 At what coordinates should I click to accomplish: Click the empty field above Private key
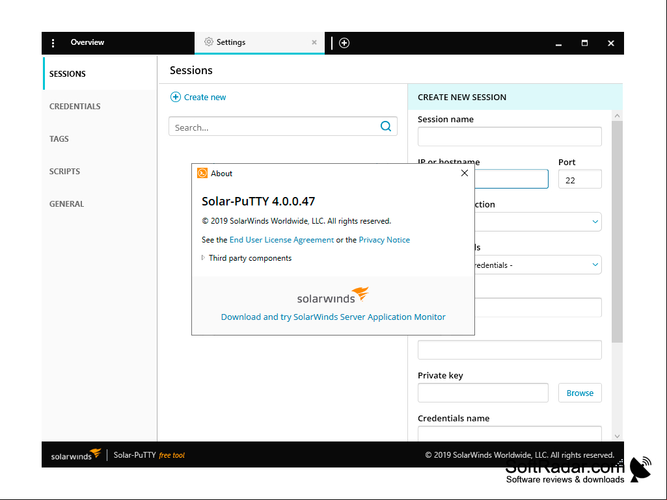coord(510,350)
